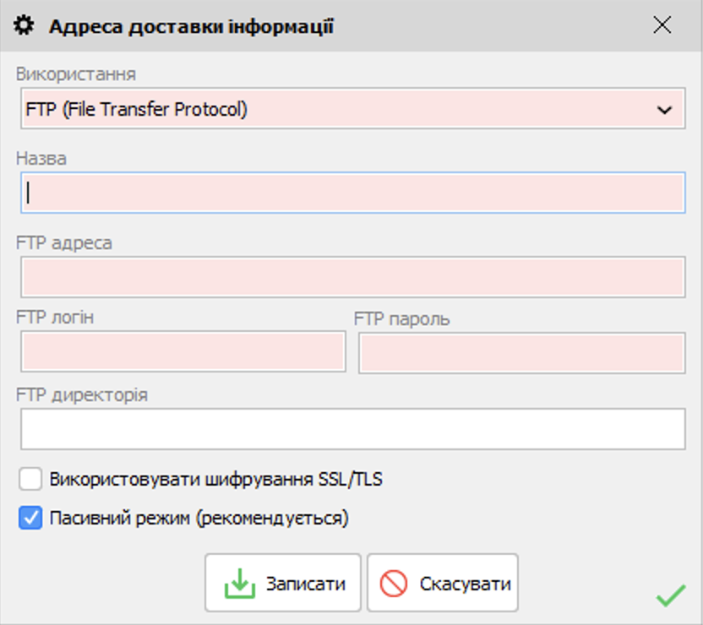Uncheck the Пасивний режим checkbox
Screen dimensions: 703x625
[x=31, y=518]
